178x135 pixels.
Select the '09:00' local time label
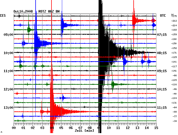coord(8,34)
